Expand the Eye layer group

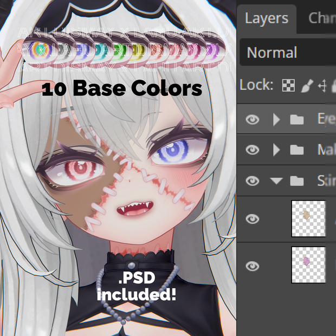276,119
